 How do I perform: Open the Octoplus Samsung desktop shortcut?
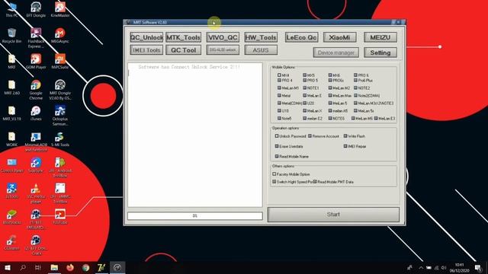[60, 116]
